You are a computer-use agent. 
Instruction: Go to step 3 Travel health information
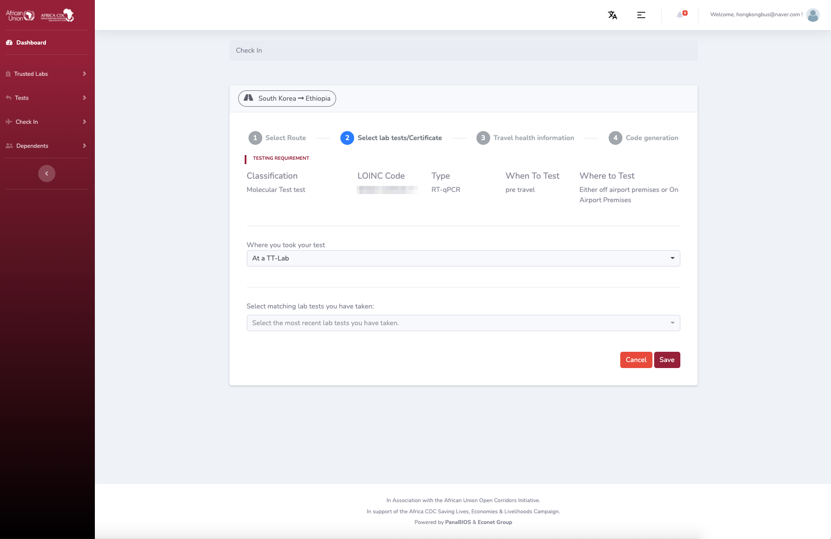tap(525, 138)
